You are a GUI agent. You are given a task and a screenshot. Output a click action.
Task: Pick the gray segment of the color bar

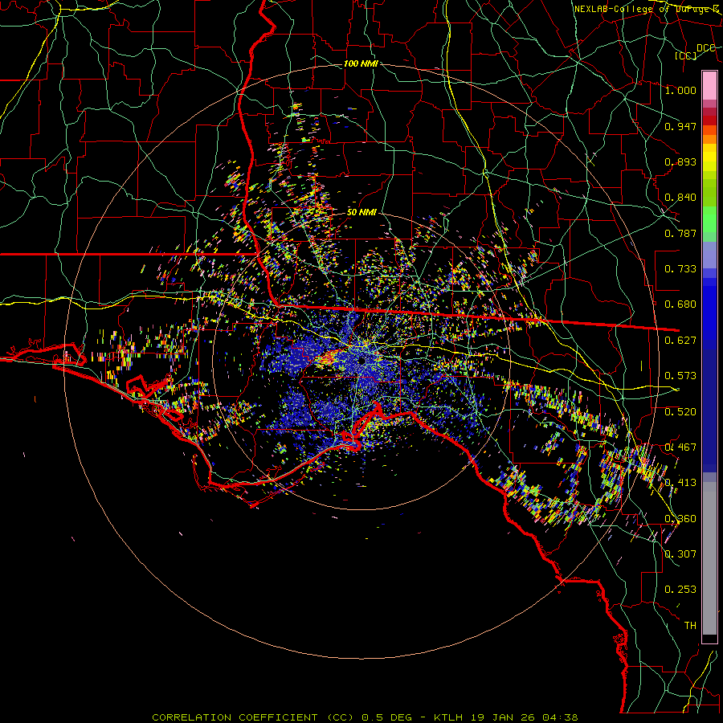coord(709,558)
